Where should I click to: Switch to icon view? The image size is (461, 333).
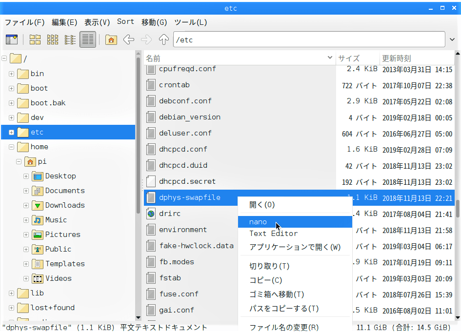click(35, 39)
